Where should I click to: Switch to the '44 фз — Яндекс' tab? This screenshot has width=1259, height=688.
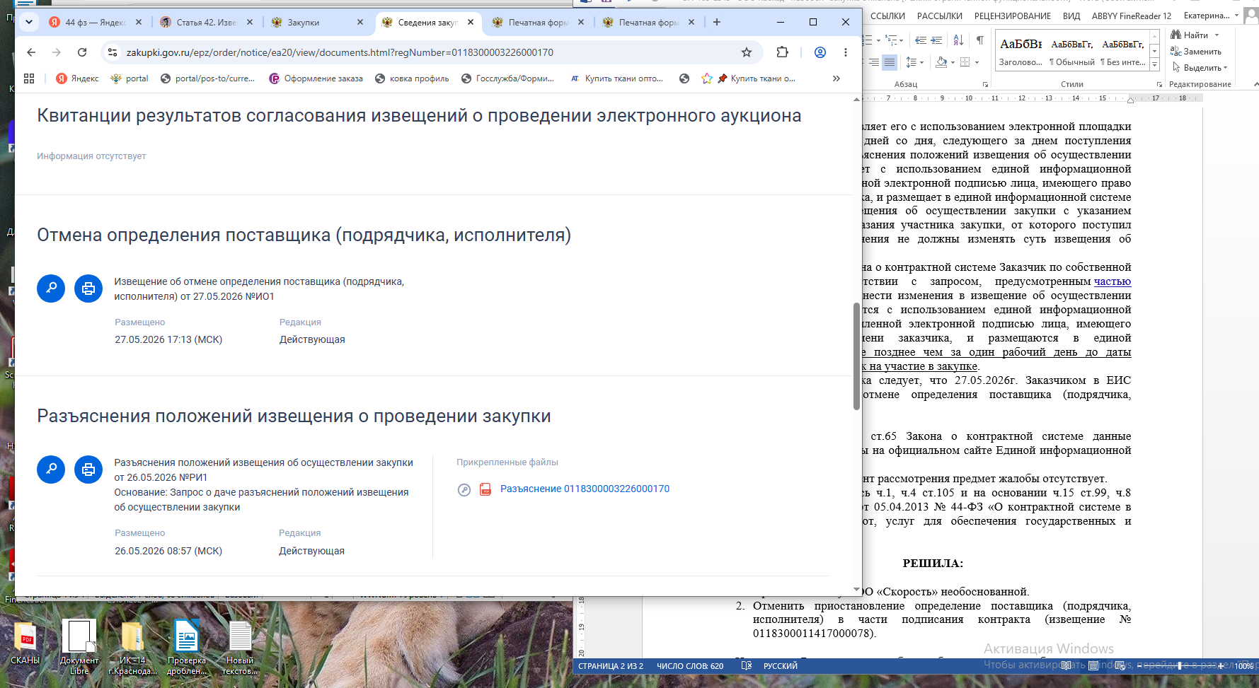pyautogui.click(x=95, y=22)
